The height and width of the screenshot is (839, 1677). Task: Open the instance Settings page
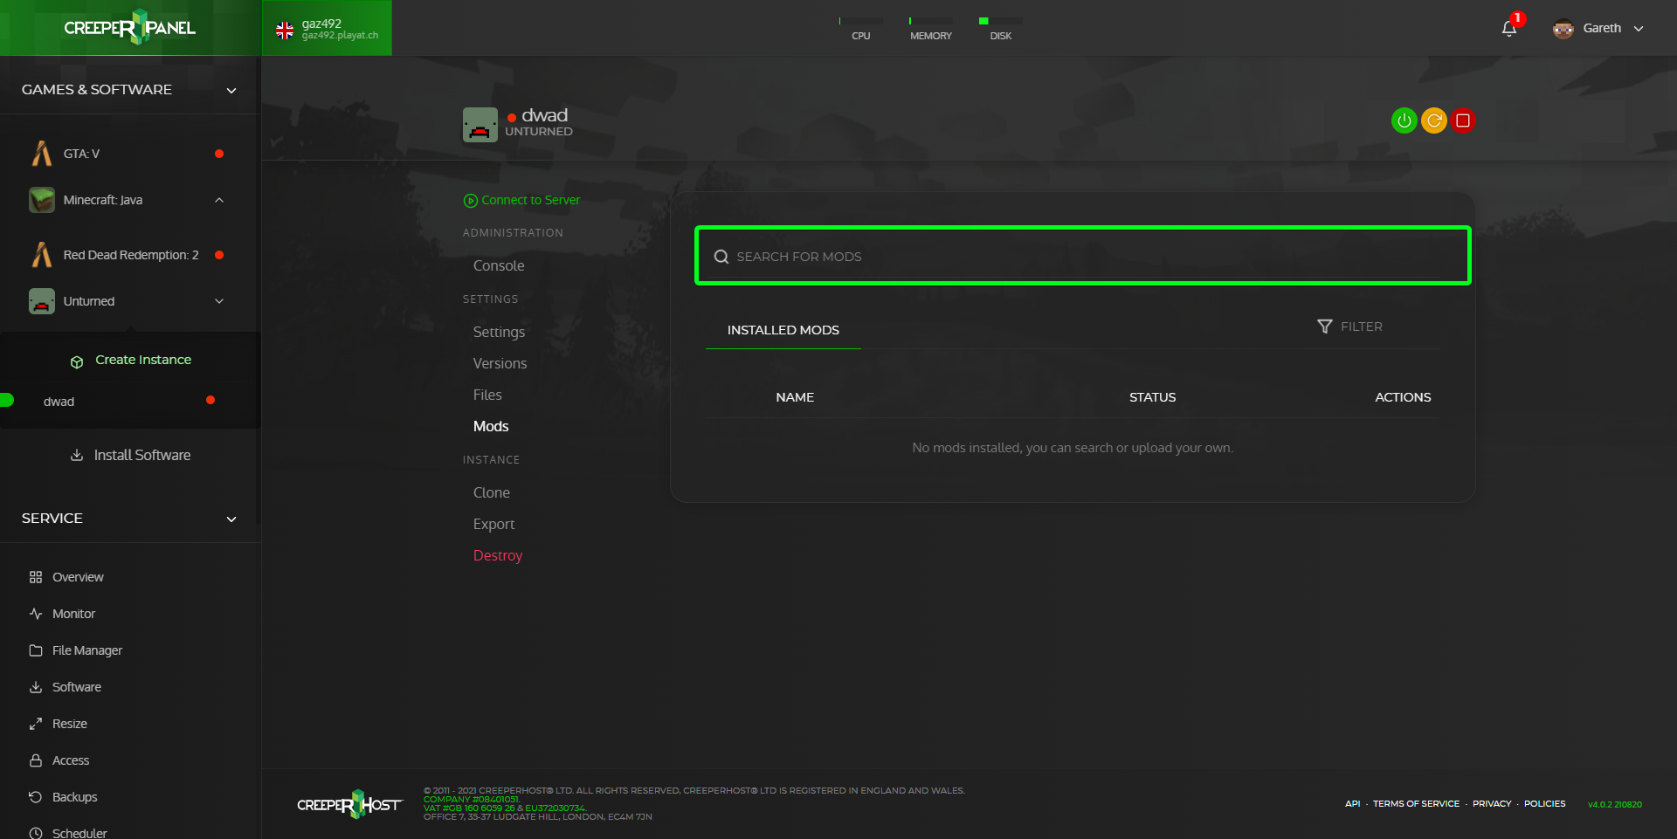tap(499, 332)
